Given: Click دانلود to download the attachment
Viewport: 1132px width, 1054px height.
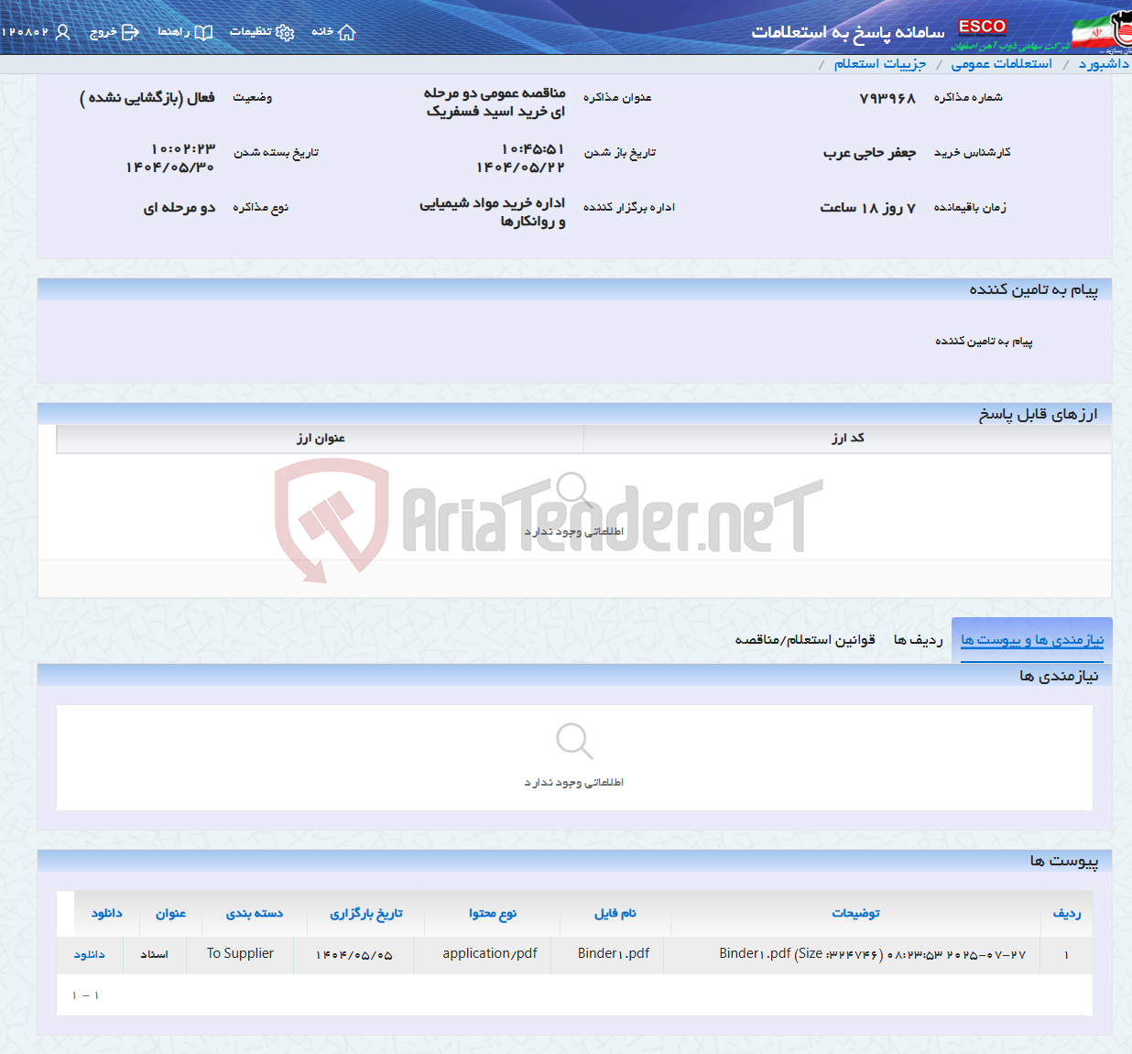Looking at the screenshot, I should pyautogui.click(x=88, y=954).
